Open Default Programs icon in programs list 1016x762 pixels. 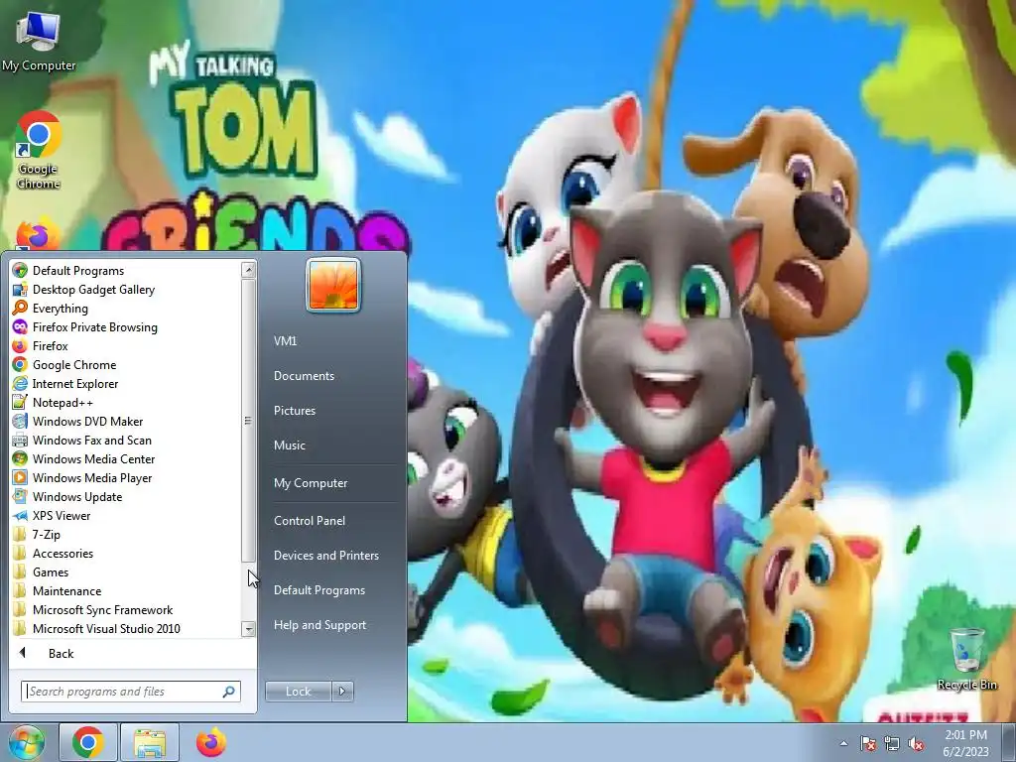click(x=20, y=271)
